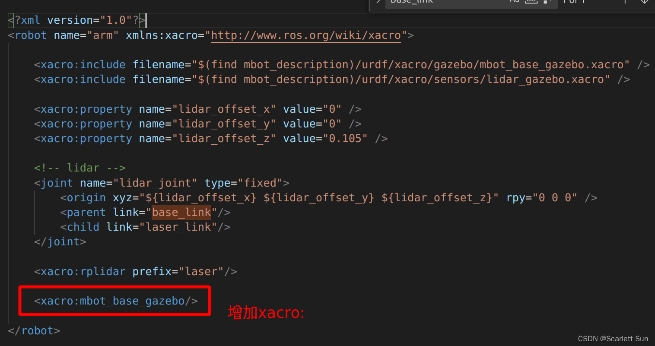Screen dimensions: 655x346
Task: Click the value "0.105" of lidar_offset_z
Action: [x=345, y=139]
